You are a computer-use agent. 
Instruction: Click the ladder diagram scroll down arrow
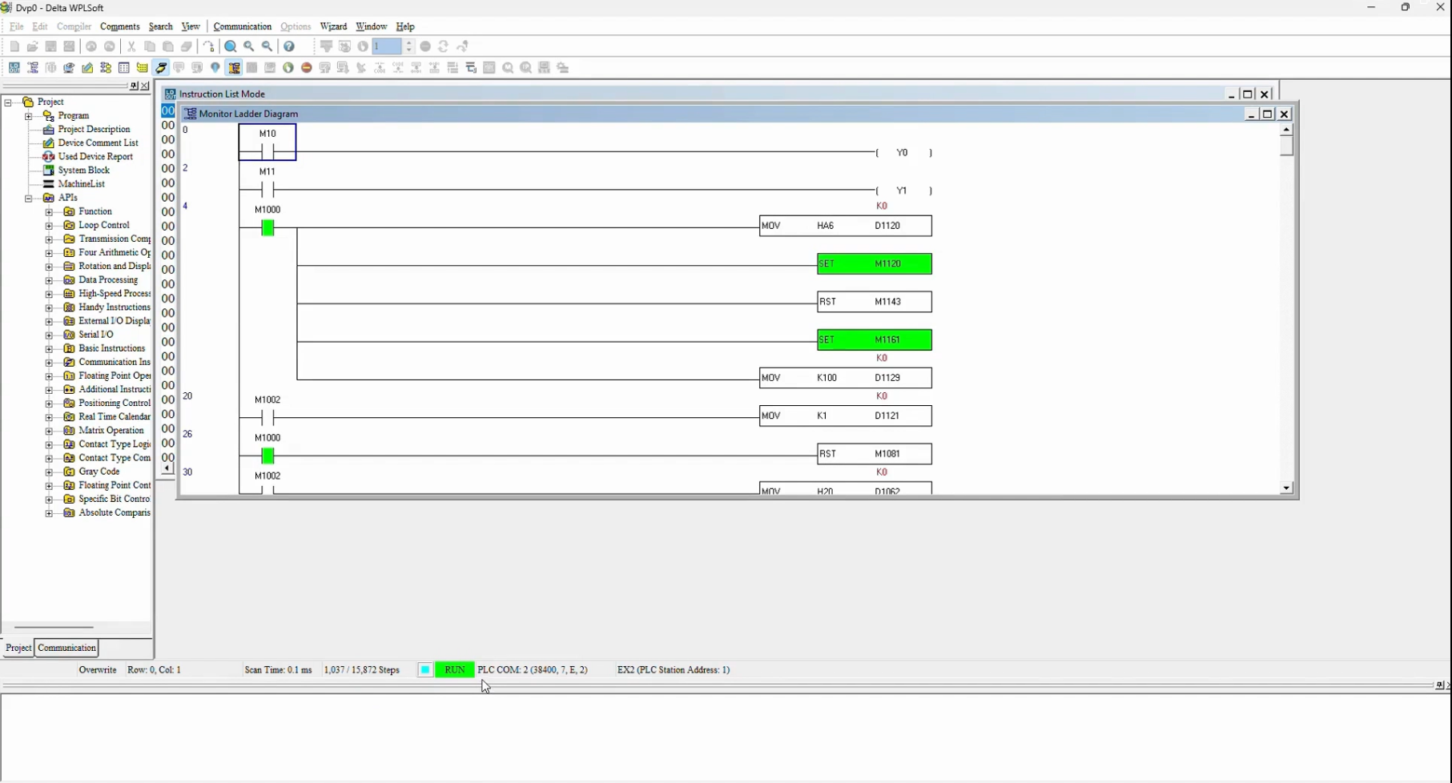[x=1286, y=488]
